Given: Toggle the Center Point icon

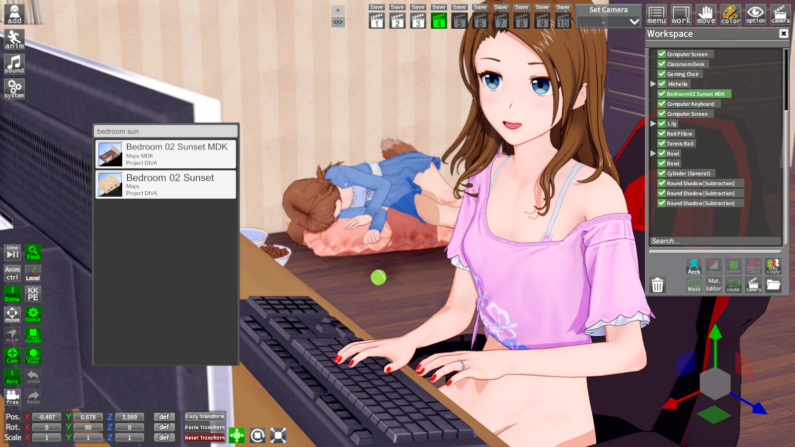Looking at the screenshot, I should click(x=33, y=356).
